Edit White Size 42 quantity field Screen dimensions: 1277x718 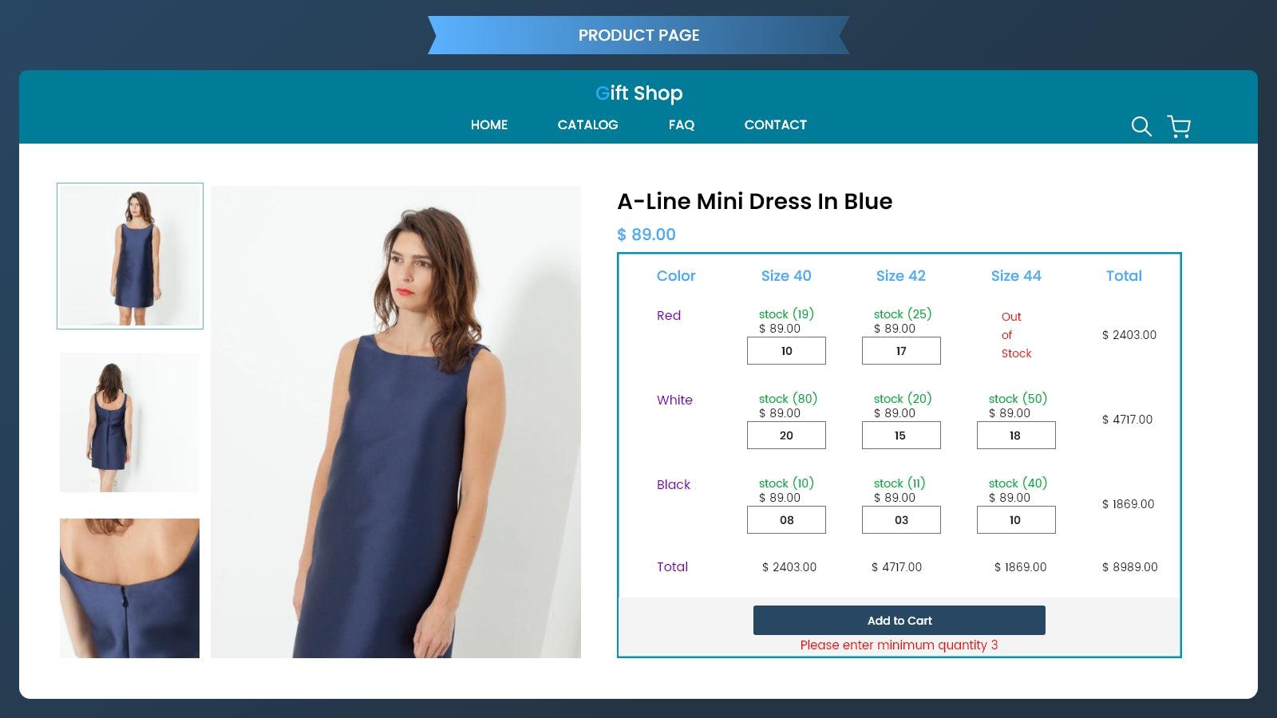click(x=901, y=436)
